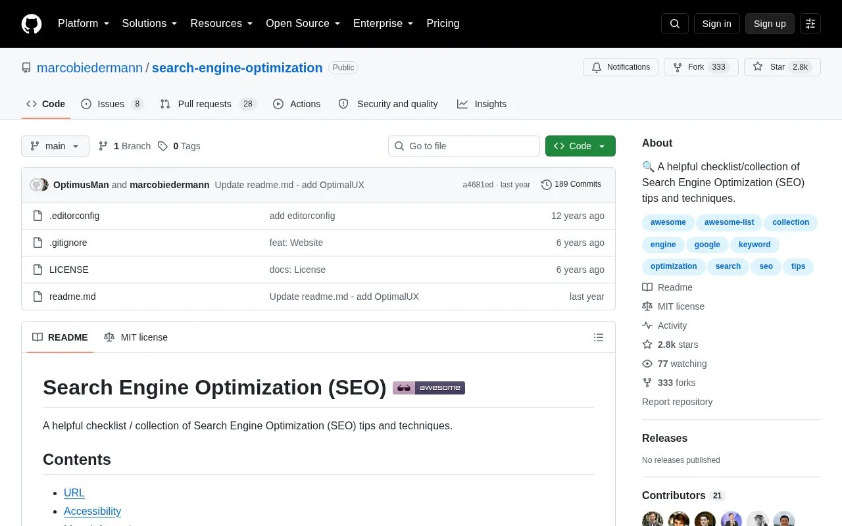Screen dimensions: 842x526
Task: Click the scale icon beside MIT license
Action: pos(647,306)
